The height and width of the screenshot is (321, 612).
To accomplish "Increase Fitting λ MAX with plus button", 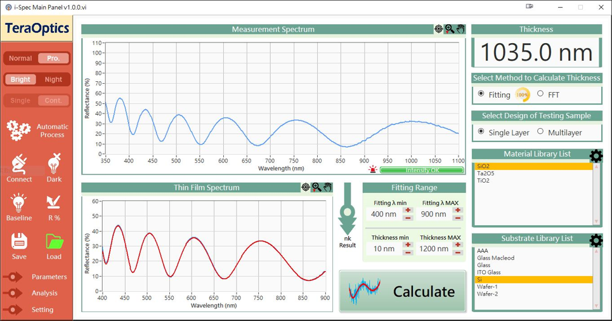I will point(458,210).
